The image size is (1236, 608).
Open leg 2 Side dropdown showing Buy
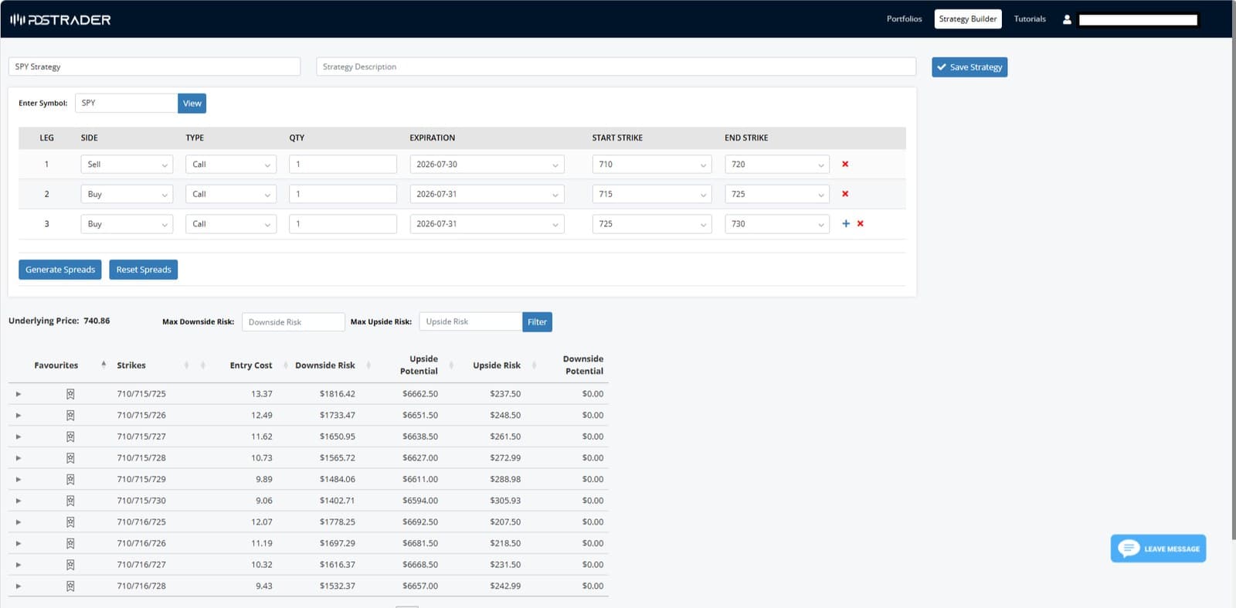[127, 194]
